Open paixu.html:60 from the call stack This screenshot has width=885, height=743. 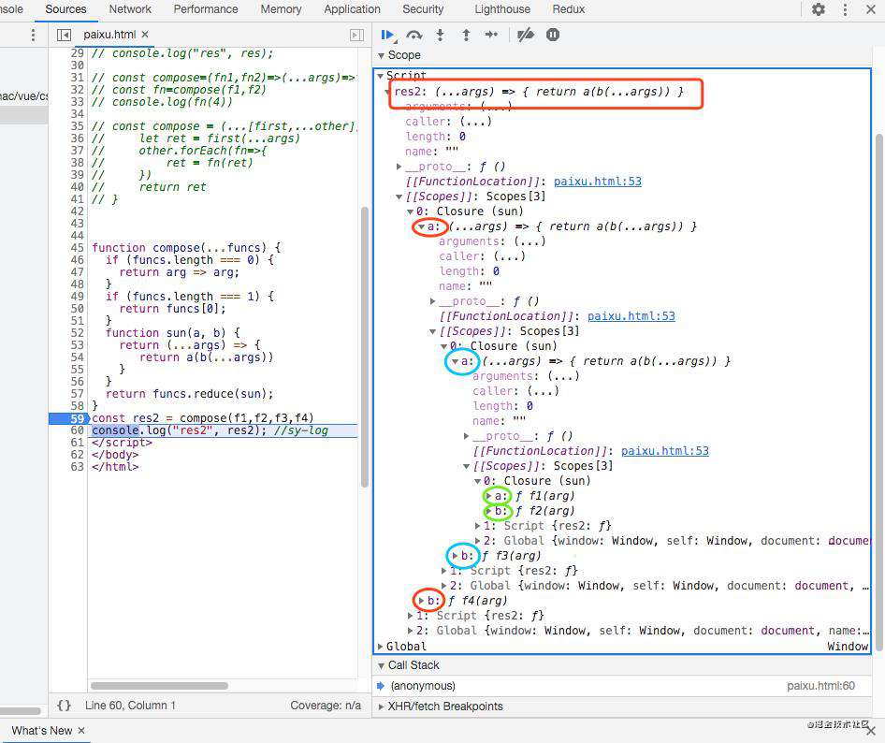tap(820, 686)
